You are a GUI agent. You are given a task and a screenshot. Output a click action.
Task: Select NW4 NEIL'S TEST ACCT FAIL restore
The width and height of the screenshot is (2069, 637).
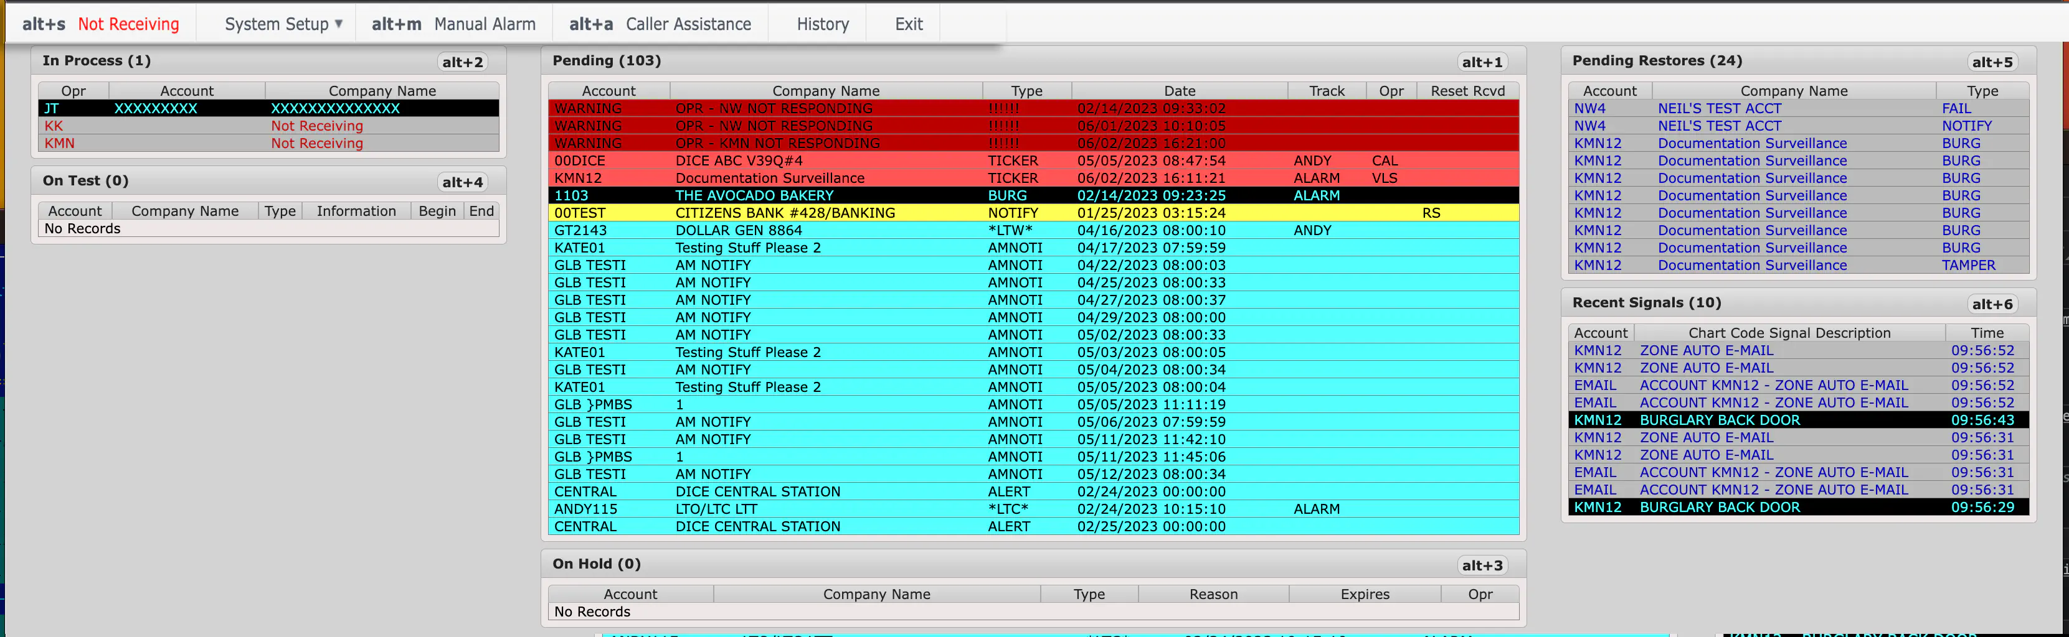[1798, 108]
